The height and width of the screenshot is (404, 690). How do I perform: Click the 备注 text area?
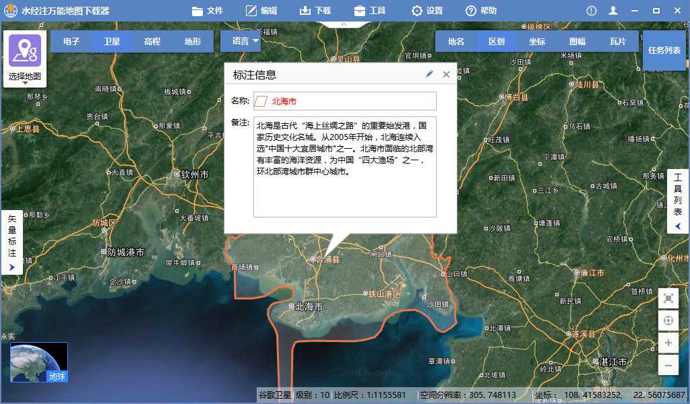[x=344, y=166]
